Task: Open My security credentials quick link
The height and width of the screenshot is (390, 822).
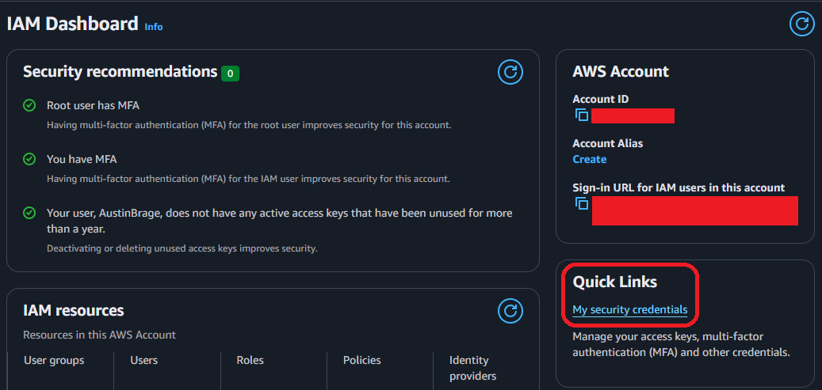Action: coord(629,309)
